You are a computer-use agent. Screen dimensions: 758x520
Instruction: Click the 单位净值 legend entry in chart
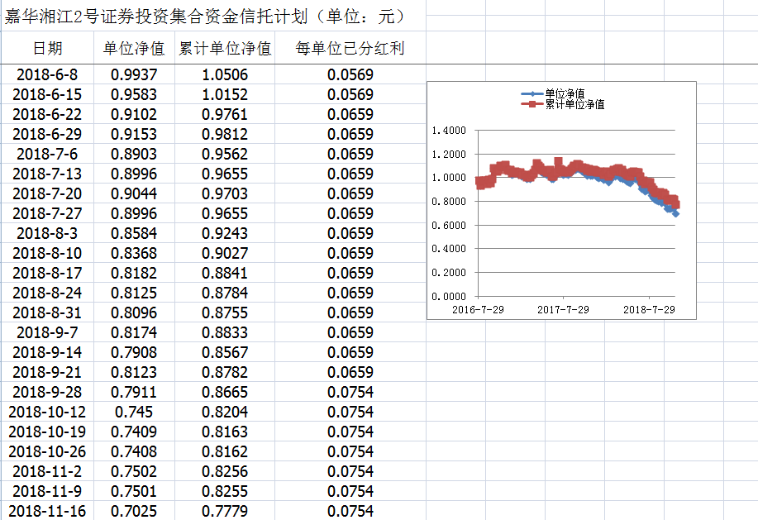(x=553, y=93)
